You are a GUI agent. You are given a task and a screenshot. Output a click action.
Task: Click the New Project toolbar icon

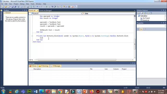click(x=3, y=7)
